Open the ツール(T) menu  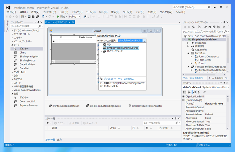pos(127,12)
